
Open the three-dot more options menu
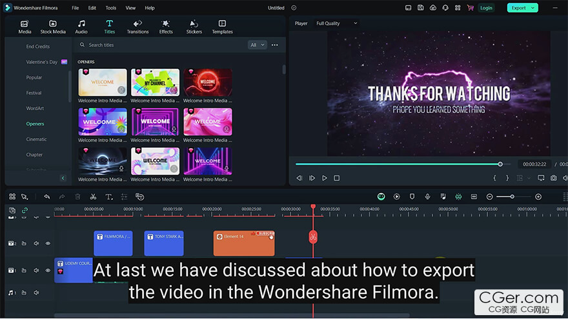pyautogui.click(x=274, y=45)
